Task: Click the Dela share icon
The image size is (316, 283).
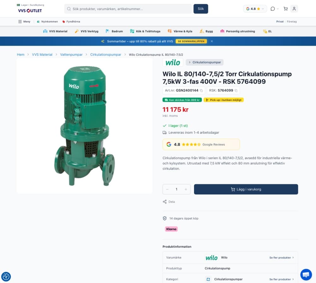Action: point(165,202)
